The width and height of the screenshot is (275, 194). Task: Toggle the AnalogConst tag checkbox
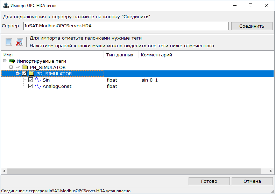click(x=31, y=86)
